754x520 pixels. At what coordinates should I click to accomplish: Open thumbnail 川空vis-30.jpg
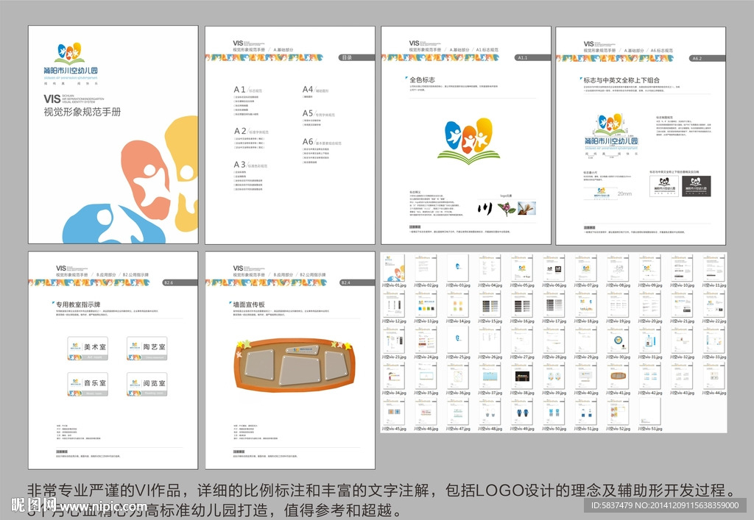pyautogui.click(x=618, y=340)
